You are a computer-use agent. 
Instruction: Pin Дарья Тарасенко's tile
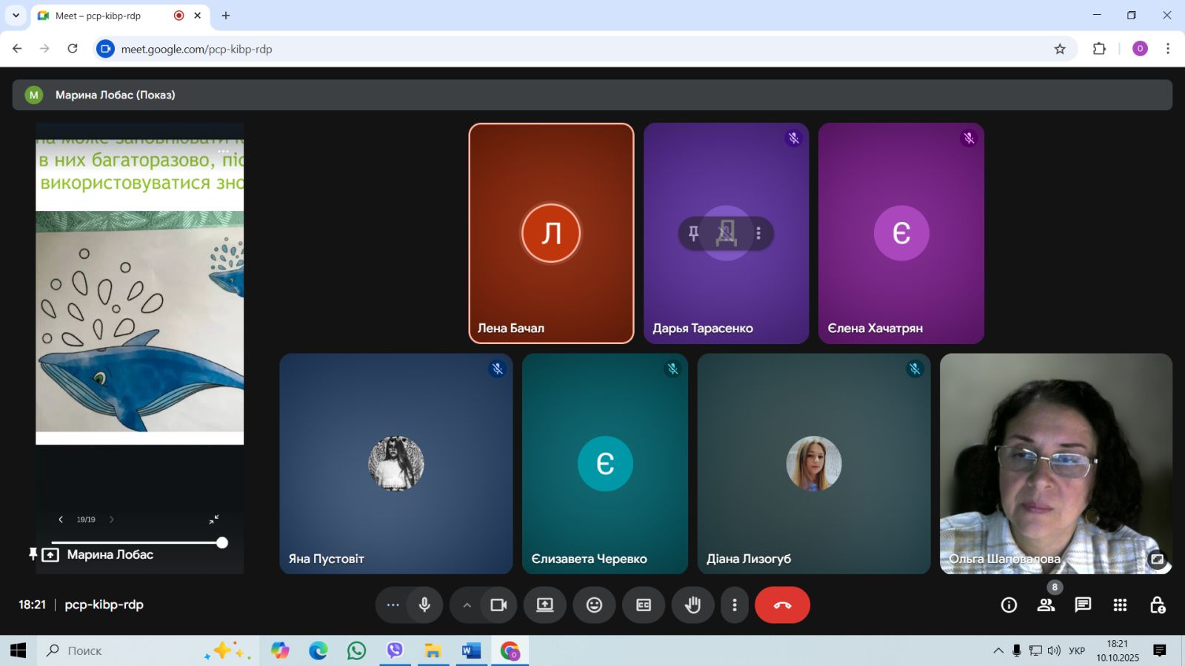tap(693, 234)
